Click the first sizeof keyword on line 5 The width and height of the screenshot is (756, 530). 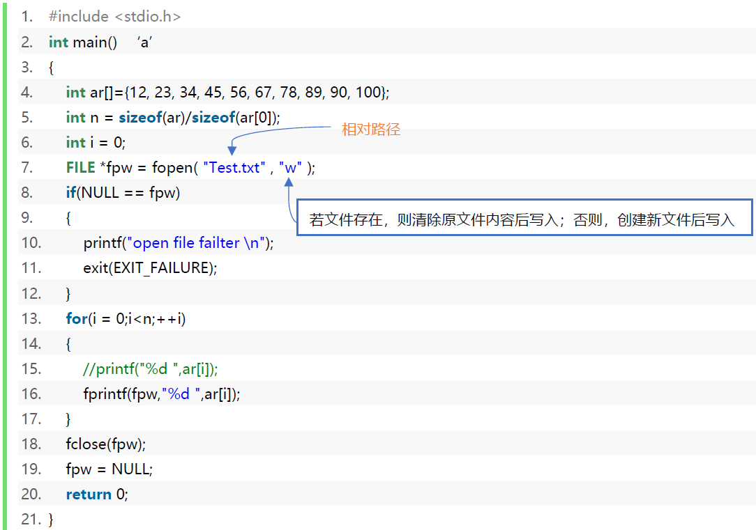point(139,118)
